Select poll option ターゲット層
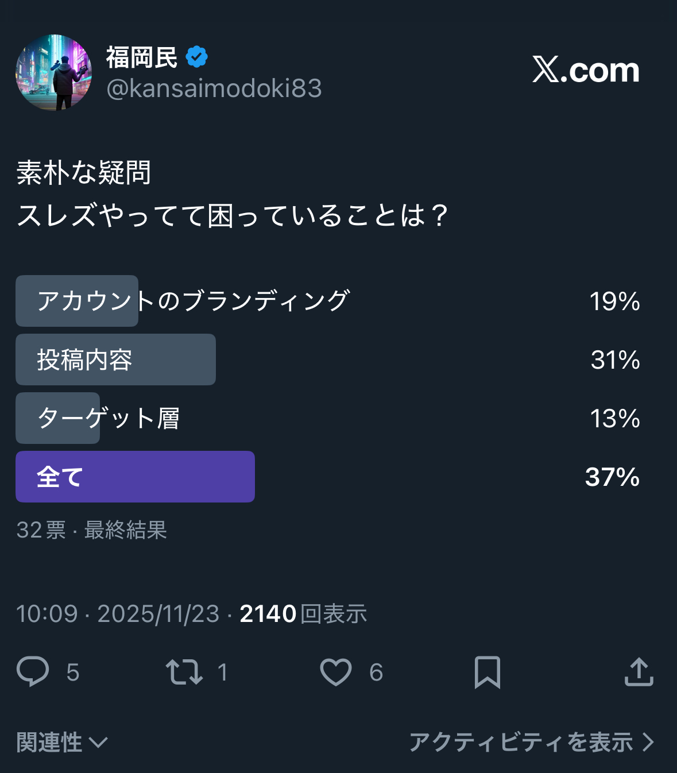 click(109, 418)
